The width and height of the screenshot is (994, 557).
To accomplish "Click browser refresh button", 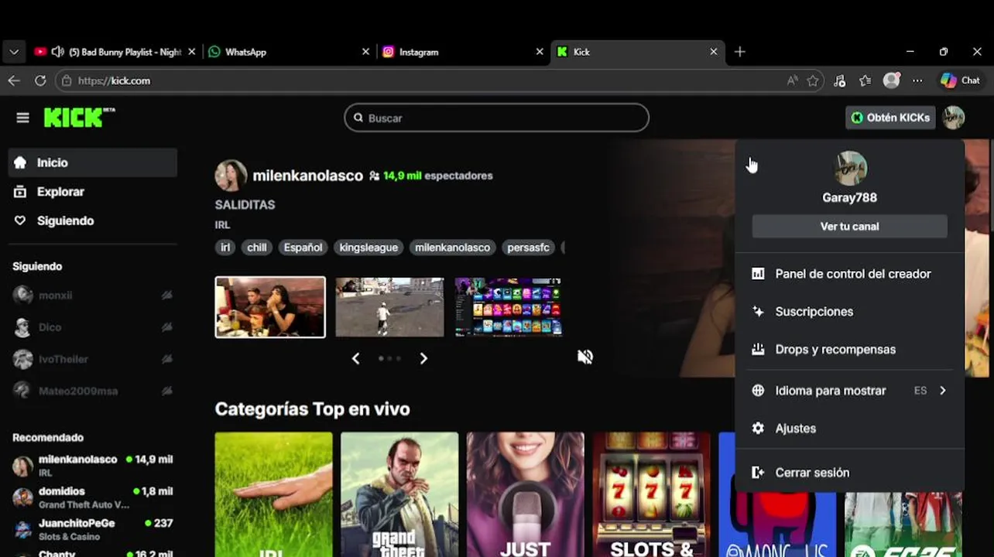I will tap(40, 80).
